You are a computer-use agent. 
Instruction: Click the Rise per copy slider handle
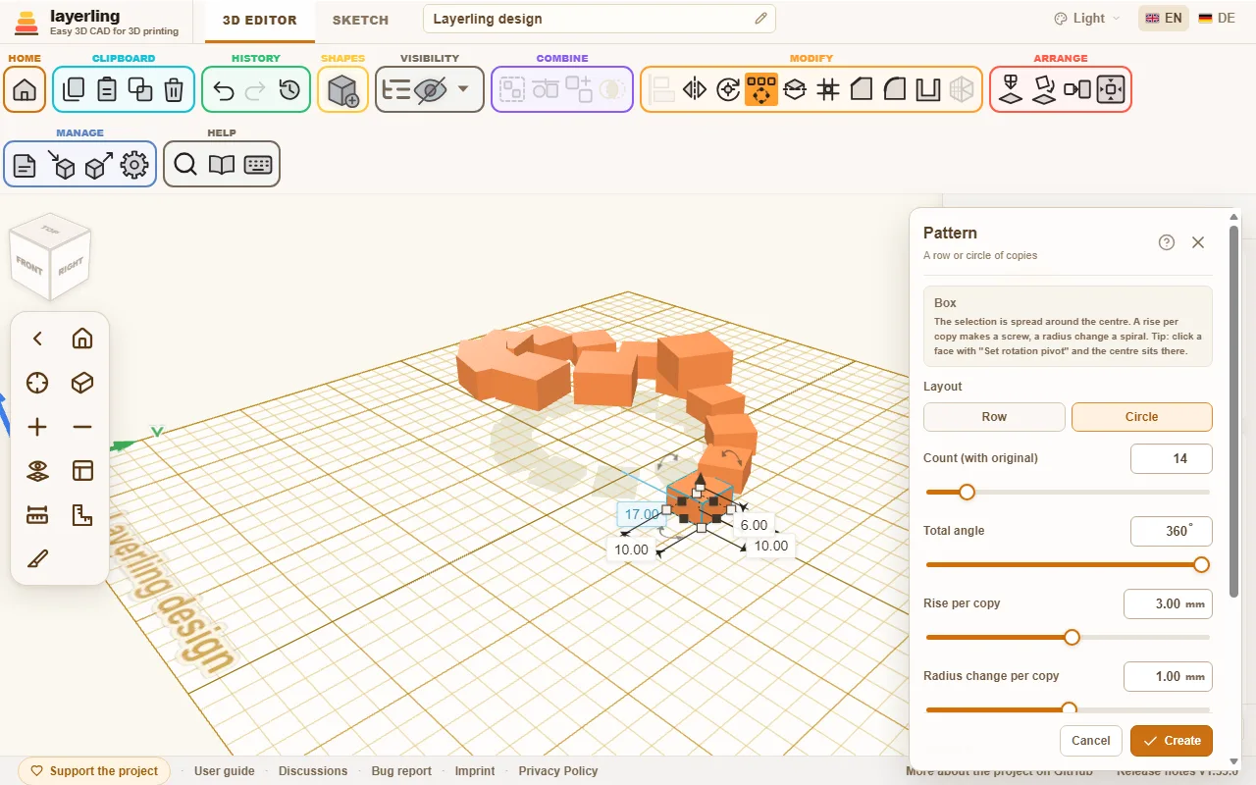coord(1072,638)
